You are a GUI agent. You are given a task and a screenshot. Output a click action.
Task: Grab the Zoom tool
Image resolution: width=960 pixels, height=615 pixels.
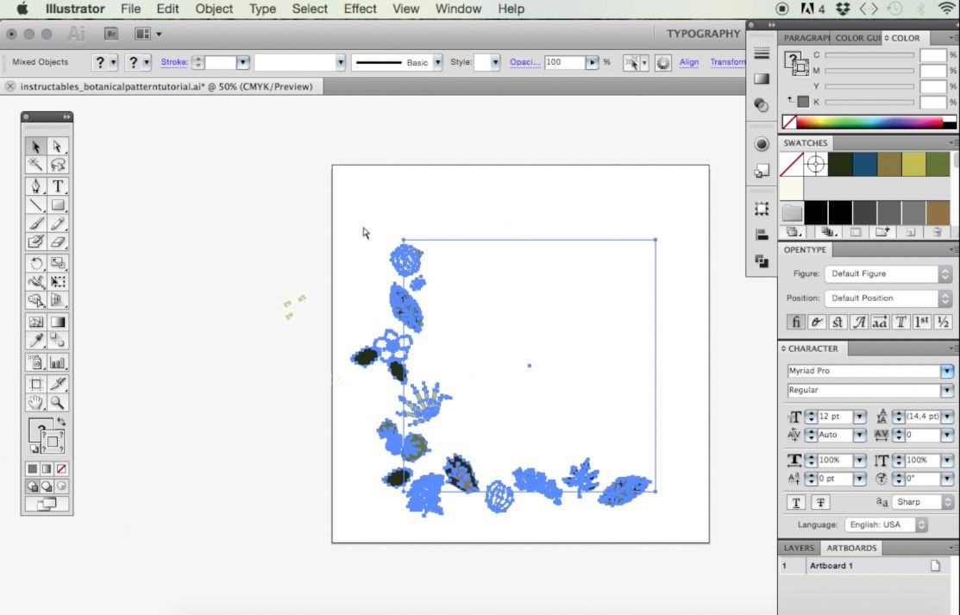pyautogui.click(x=58, y=403)
